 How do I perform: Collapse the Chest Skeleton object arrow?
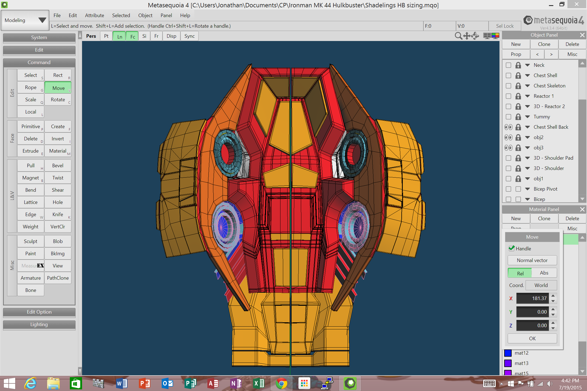click(527, 86)
